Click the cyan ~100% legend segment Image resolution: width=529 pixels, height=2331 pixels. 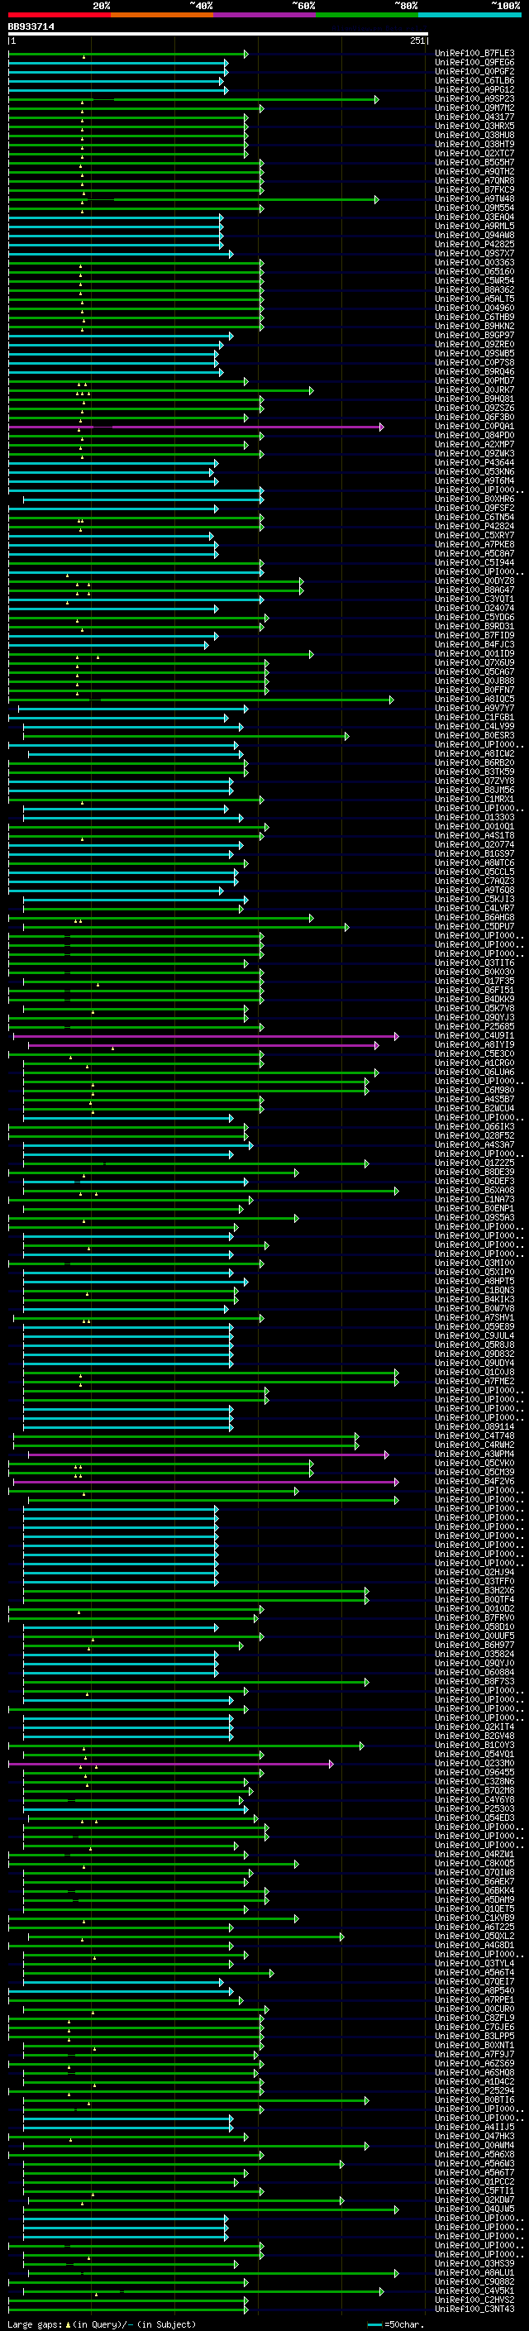click(470, 15)
